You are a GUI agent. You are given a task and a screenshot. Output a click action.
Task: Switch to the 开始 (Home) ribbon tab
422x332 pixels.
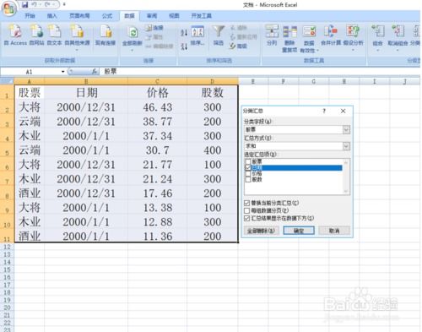pos(30,16)
